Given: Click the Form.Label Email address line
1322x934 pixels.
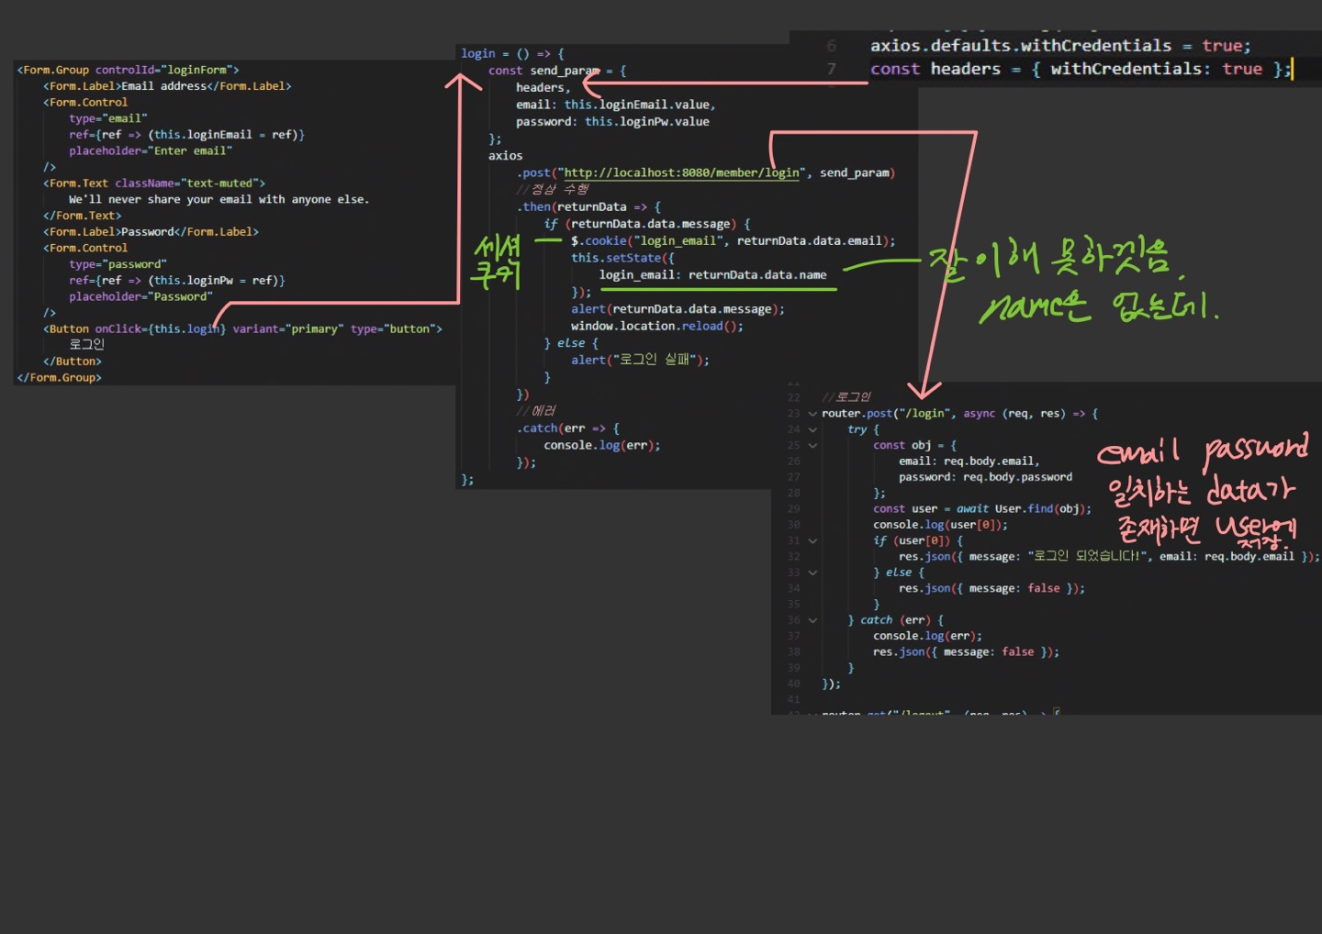Looking at the screenshot, I should [x=167, y=86].
